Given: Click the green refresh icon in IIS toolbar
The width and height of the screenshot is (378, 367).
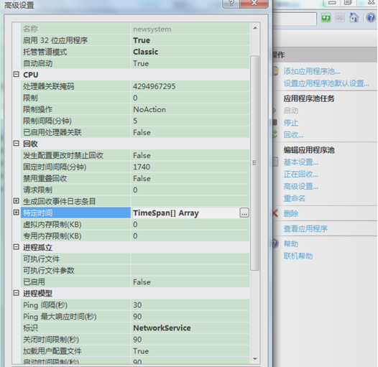Looking at the screenshot, I should pos(326,17).
